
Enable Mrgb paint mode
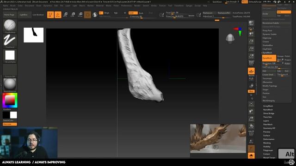pyautogui.click(x=107, y=13)
